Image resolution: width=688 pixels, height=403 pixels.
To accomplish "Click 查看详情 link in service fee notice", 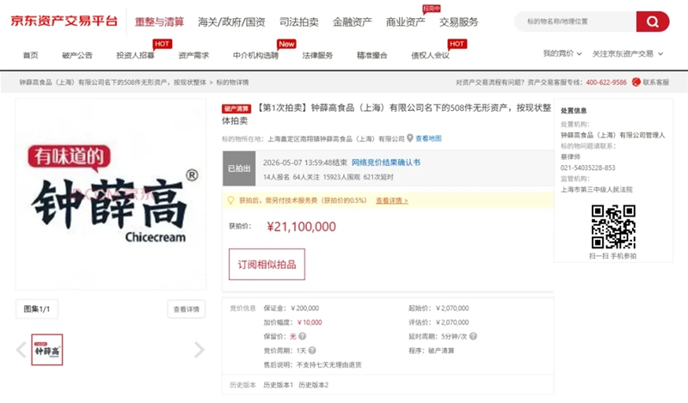I will 392,200.
